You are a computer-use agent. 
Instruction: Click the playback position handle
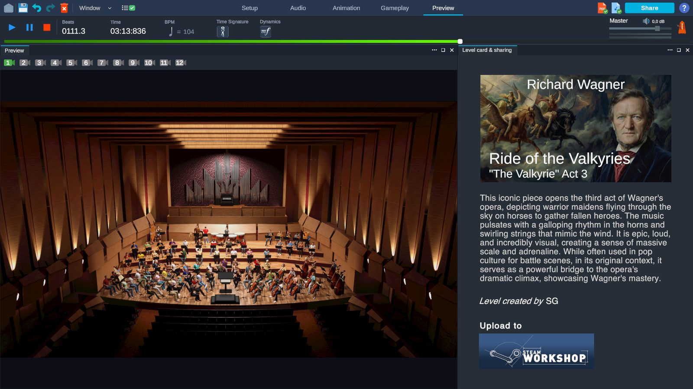[460, 41]
